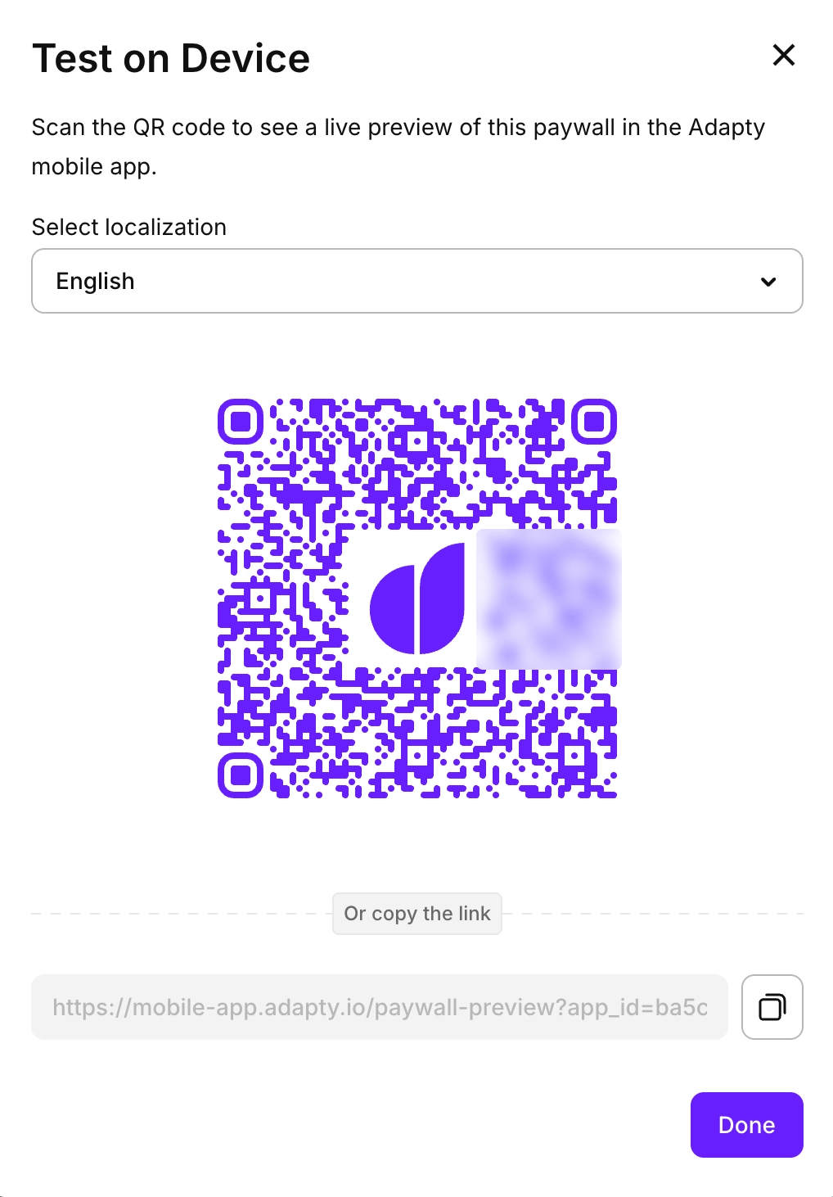Select the English option shown in the dropdown
833x1197 pixels.
(x=95, y=281)
